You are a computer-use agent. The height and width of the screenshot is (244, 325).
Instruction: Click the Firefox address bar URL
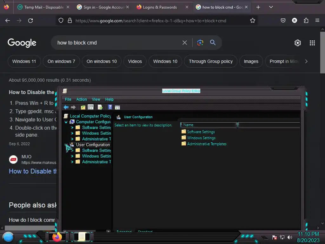(151, 21)
